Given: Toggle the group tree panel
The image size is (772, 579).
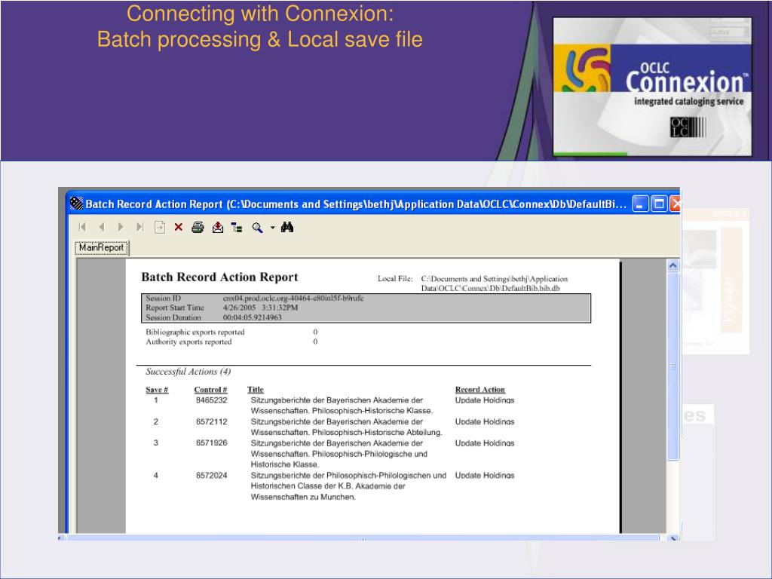Looking at the screenshot, I should (x=237, y=228).
